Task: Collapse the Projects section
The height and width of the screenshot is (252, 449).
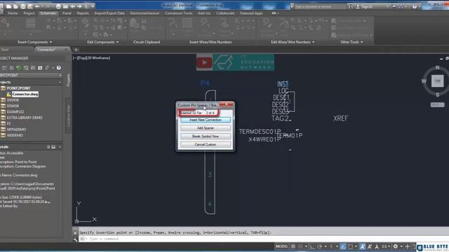Action: pyautogui.click(x=60, y=82)
